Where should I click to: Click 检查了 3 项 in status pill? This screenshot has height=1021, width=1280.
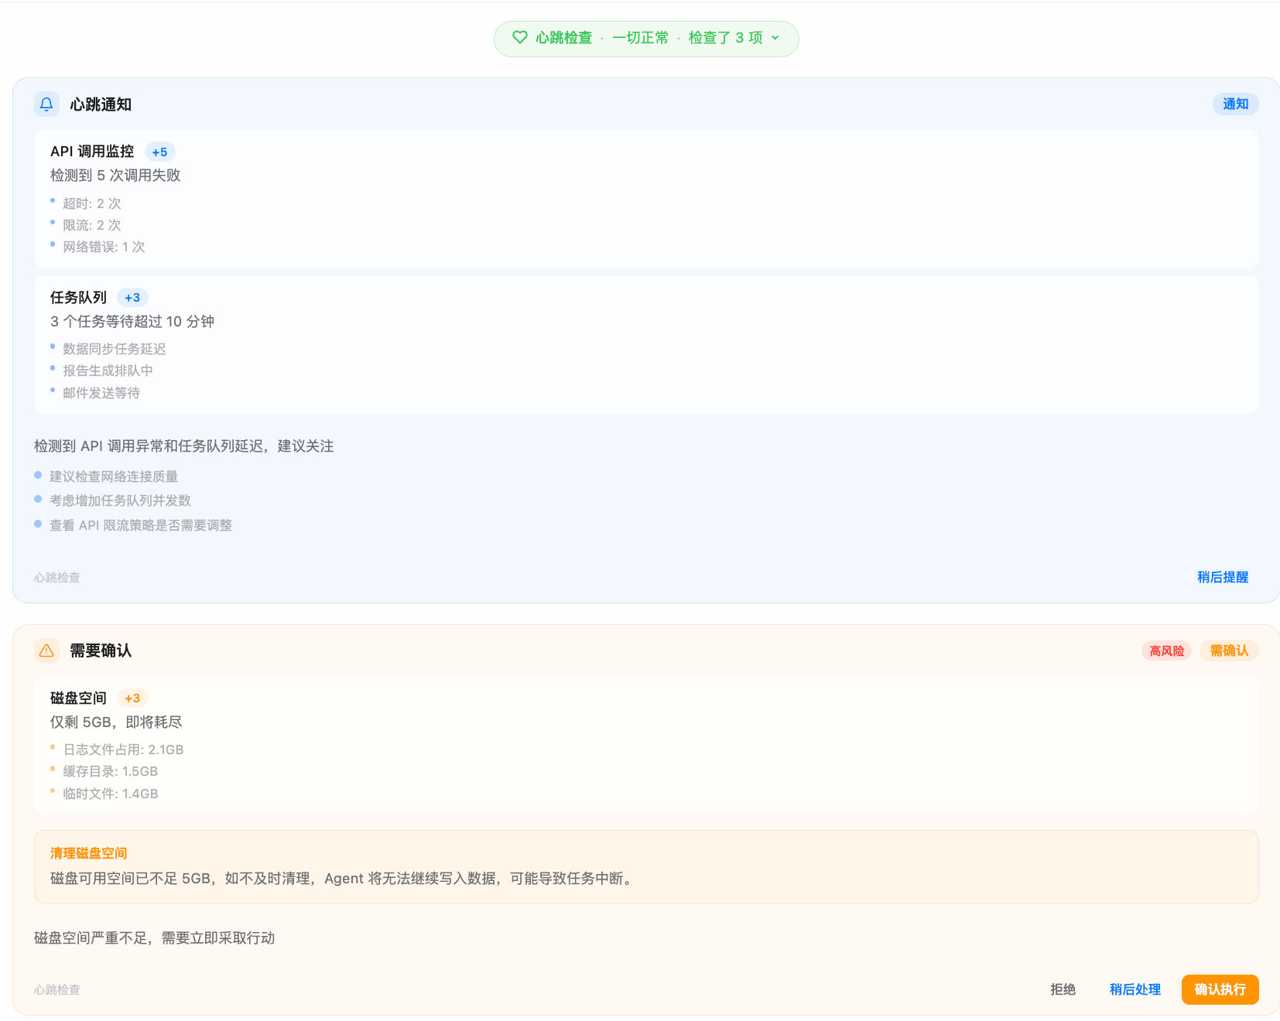click(725, 38)
